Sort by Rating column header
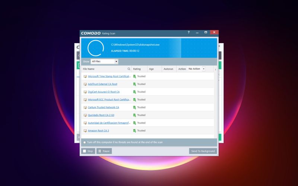Image resolution: width=298 pixels, height=186 pixels. click(x=137, y=69)
